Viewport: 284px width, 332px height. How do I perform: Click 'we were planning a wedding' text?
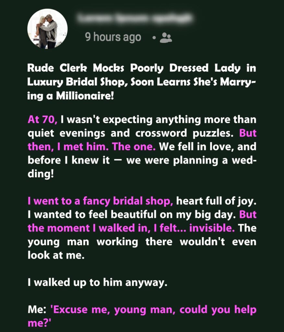tap(142, 167)
